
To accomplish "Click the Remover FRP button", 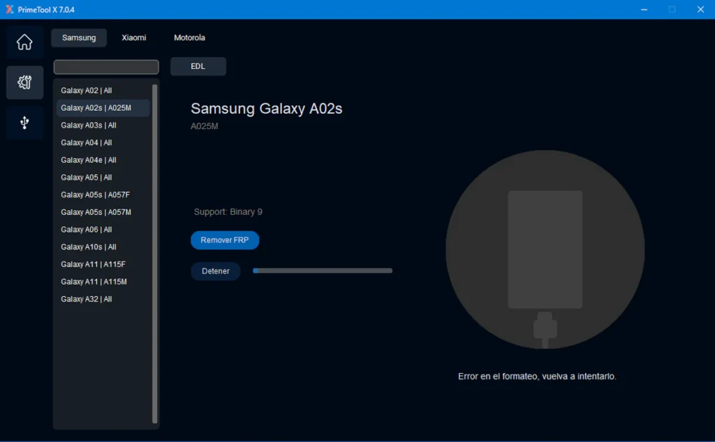I will 225,240.
